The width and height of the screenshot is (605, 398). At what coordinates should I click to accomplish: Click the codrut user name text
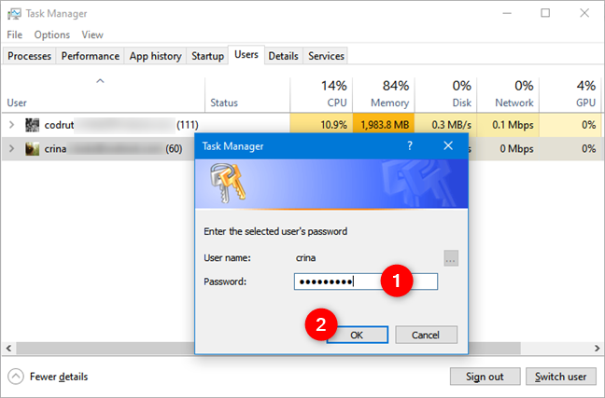click(x=59, y=125)
